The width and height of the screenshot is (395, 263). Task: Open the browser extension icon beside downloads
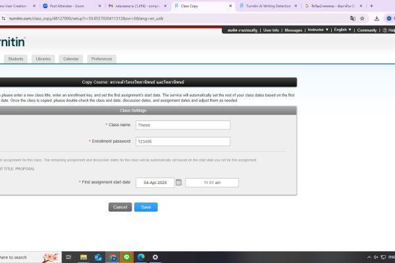pos(389,18)
